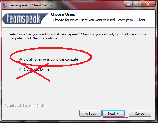Click the "Click Next to continue." sentence
The width and height of the screenshot is (158, 123).
click(42, 38)
